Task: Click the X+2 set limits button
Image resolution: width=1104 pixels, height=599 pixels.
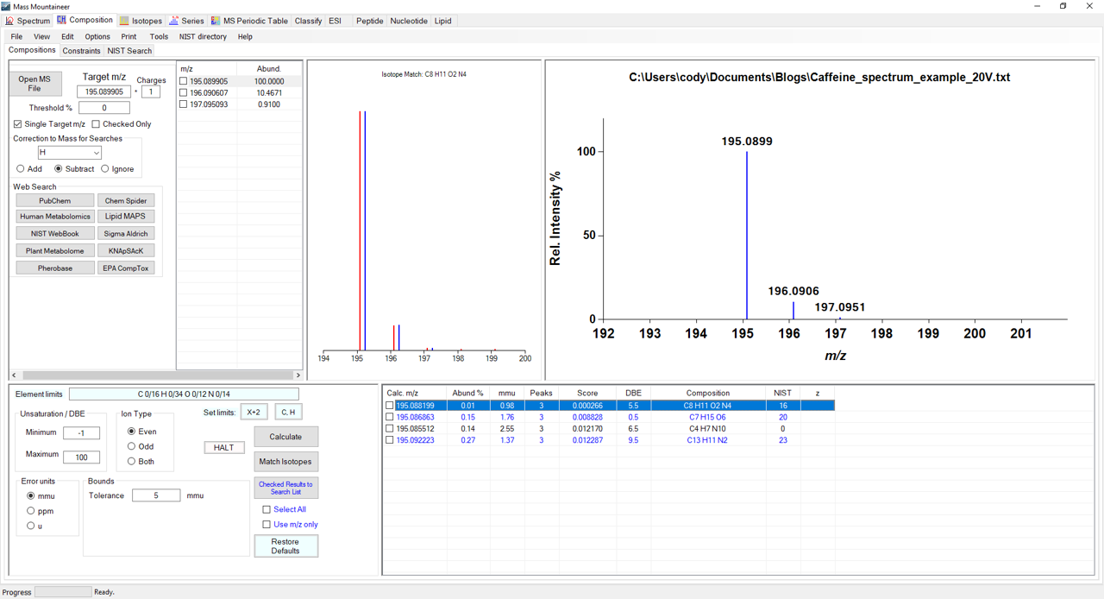Action: [254, 413]
